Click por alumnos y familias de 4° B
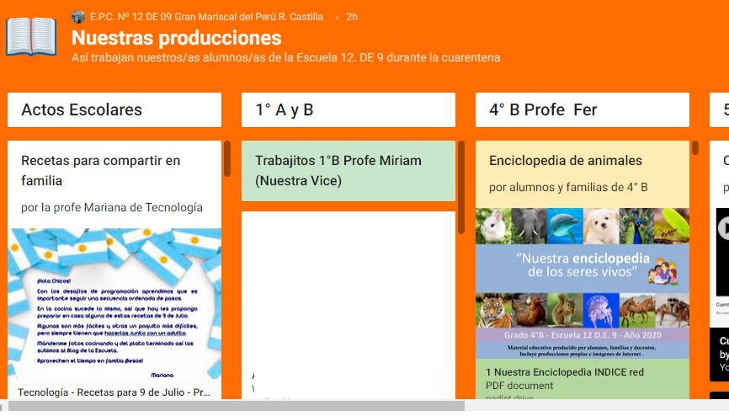 [568, 188]
